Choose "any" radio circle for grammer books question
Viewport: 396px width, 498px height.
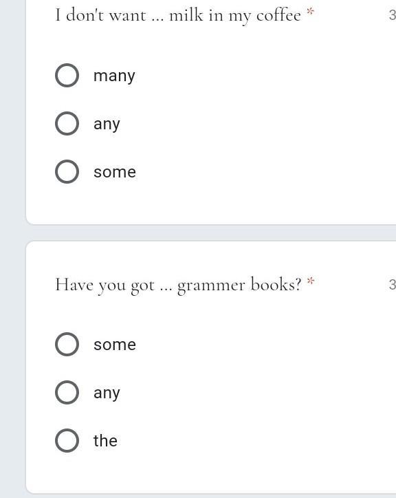(67, 392)
